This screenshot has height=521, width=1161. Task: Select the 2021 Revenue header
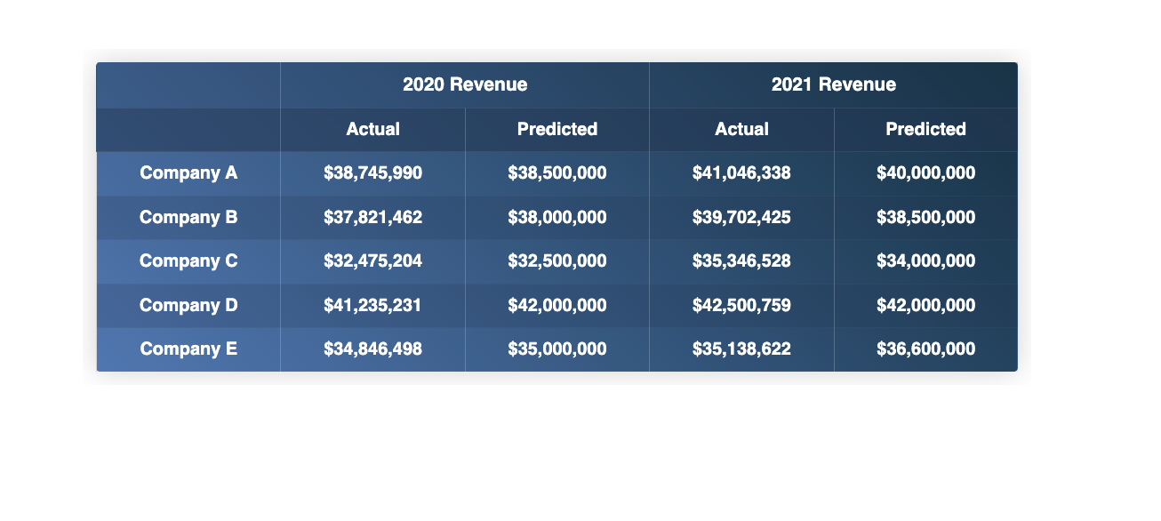tap(833, 84)
